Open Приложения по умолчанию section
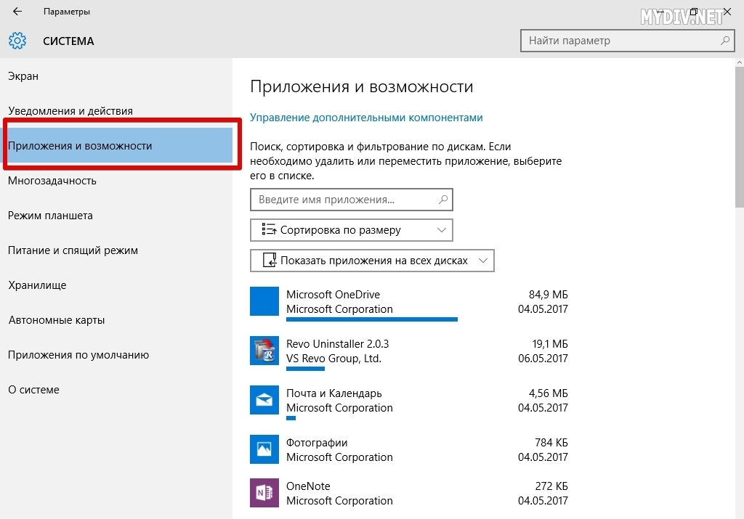The height and width of the screenshot is (519, 744). pos(78,355)
